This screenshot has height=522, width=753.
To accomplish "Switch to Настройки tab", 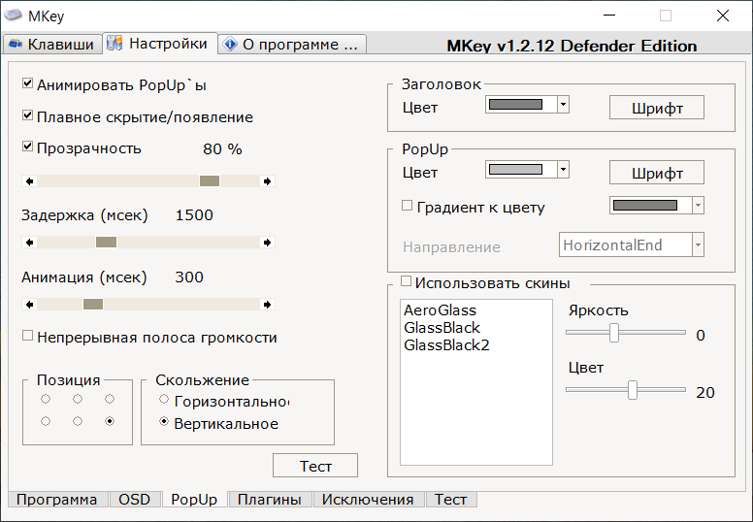I will pyautogui.click(x=160, y=44).
